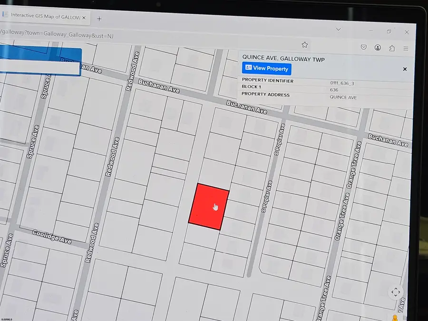Bookmark this page with the star icon
The width and height of the screenshot is (428, 321).
(x=305, y=45)
